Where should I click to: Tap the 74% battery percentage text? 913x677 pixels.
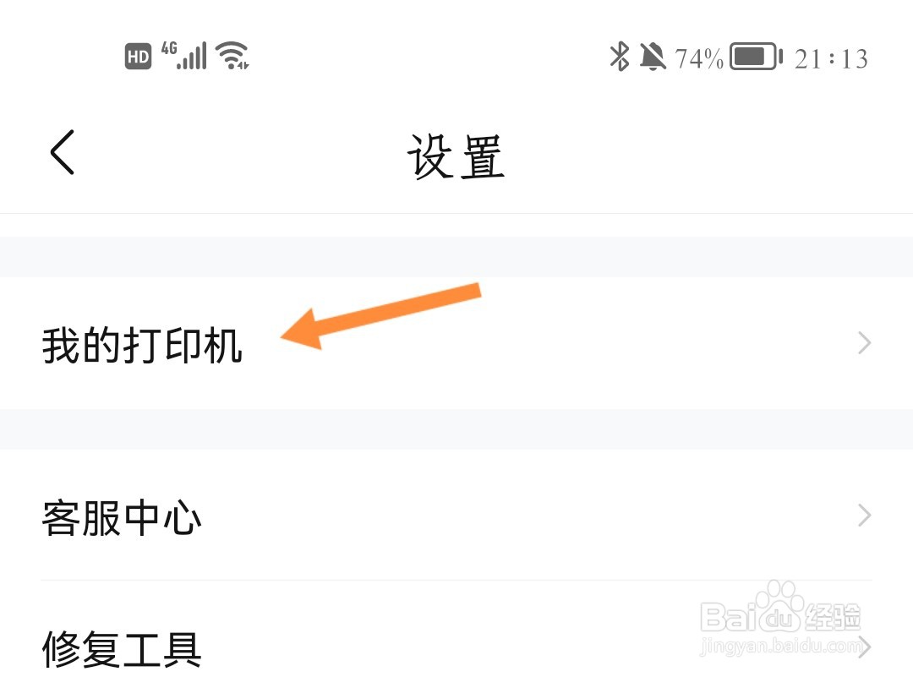pos(699,58)
